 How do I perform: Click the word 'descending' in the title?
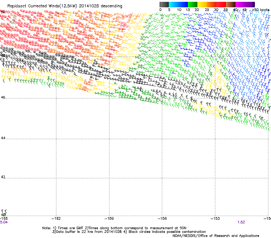click(x=111, y=6)
